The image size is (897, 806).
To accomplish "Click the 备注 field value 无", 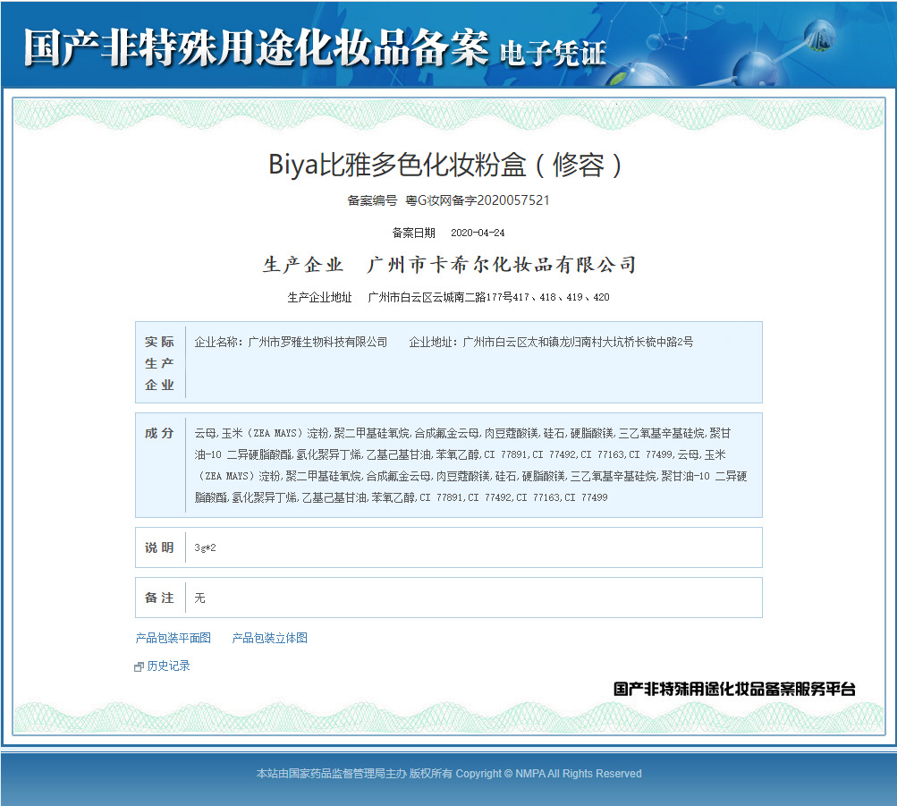I will (199, 598).
